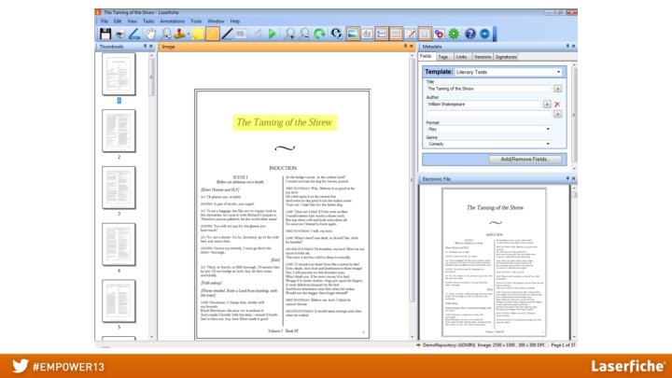The width and height of the screenshot is (672, 378).
Task: Click arrow button beside Title field
Action: 557,89
